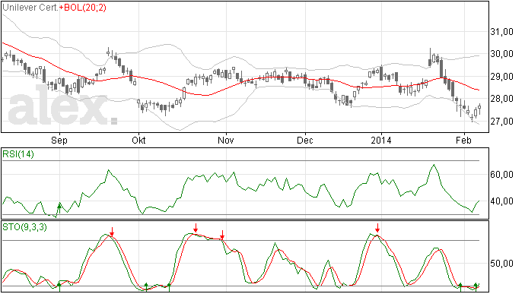525x294 pixels.
Task: Click the red sell arrow just before Nov
Action: (x=222, y=235)
